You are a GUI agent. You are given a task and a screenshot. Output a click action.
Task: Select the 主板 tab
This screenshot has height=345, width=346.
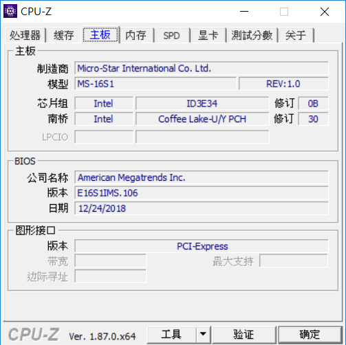pyautogui.click(x=100, y=34)
